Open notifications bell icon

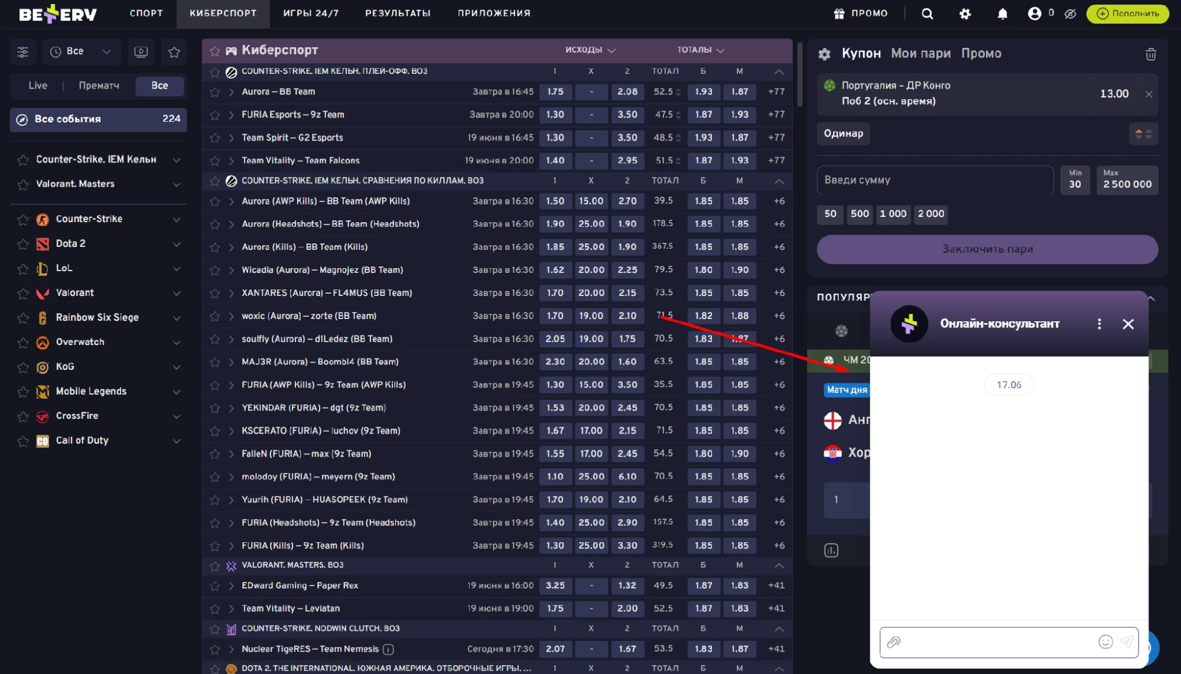1003,14
